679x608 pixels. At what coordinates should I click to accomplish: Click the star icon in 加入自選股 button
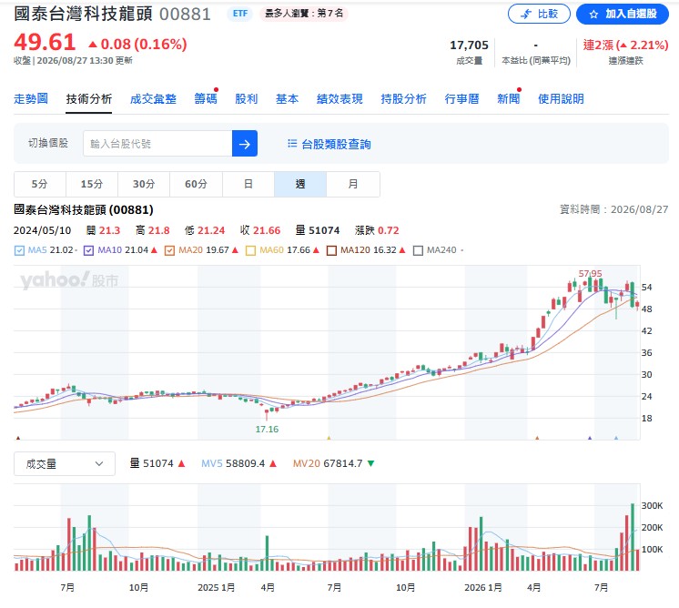click(593, 15)
